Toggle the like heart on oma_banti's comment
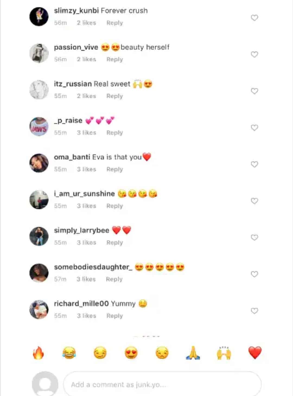The width and height of the screenshot is (293, 396). point(254,164)
